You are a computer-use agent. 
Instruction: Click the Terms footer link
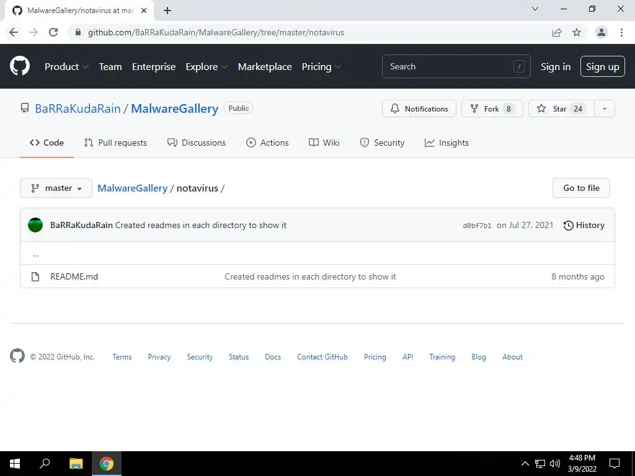(x=122, y=356)
